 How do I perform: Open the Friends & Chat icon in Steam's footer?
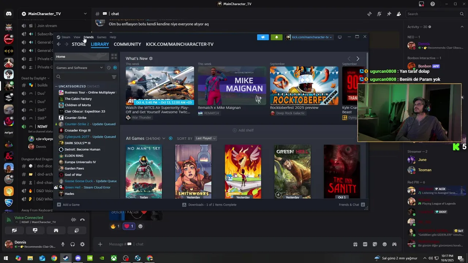(363, 205)
